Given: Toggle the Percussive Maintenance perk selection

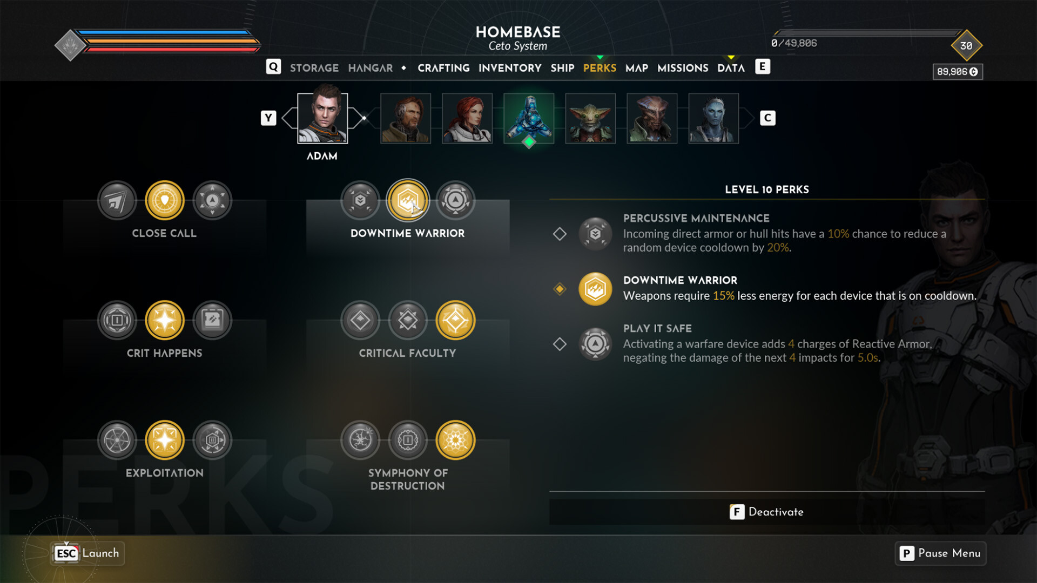Looking at the screenshot, I should point(560,233).
